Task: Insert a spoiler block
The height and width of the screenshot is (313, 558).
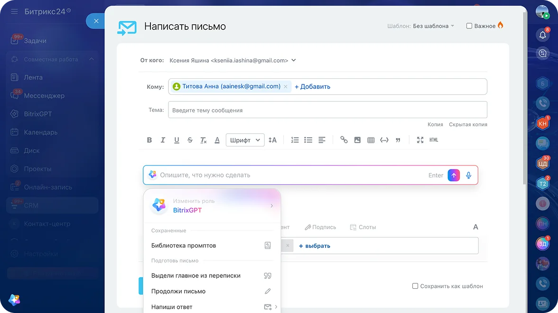Action: click(384, 140)
